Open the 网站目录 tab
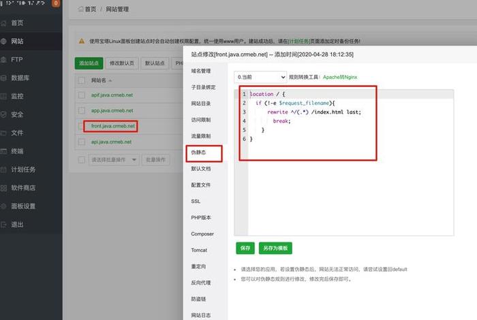This screenshot has height=320, width=477. point(201,103)
